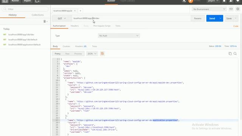
Task: Delete history with trash icon
Action: point(45,22)
